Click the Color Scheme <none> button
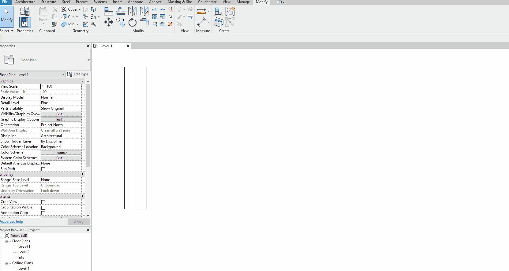Screen dimensions: 509x271 point(61,153)
